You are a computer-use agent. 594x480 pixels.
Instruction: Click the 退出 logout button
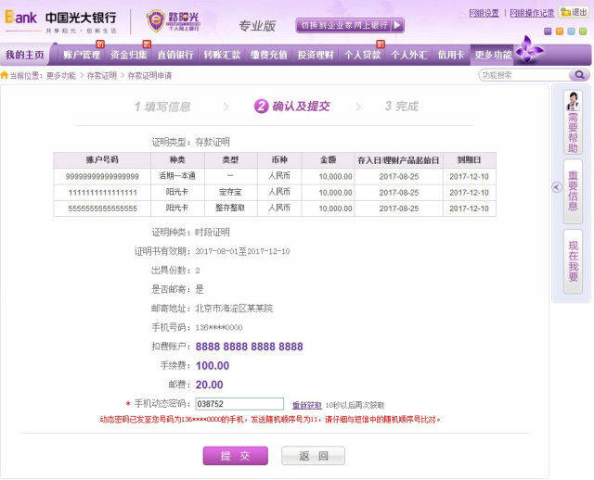click(574, 12)
